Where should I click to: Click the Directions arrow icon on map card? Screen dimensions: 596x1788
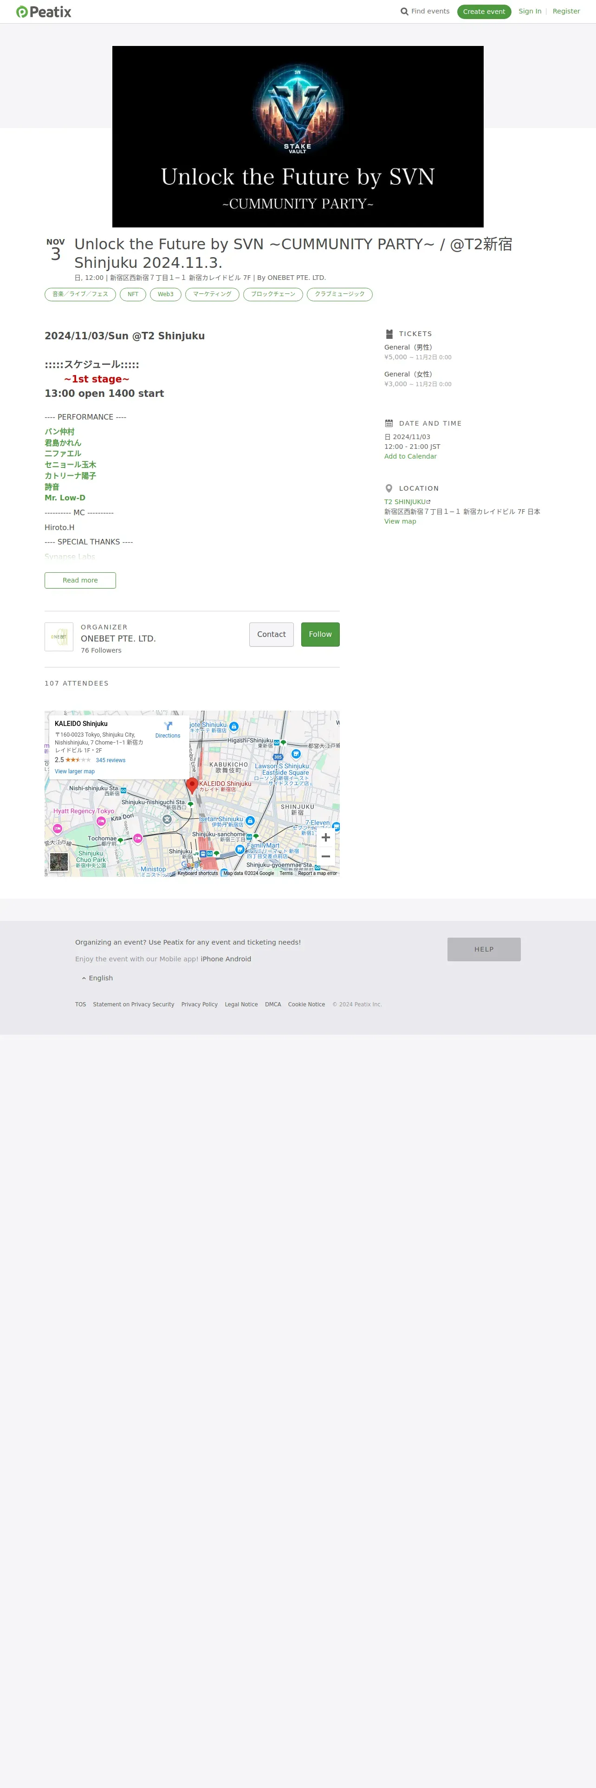pos(168,726)
